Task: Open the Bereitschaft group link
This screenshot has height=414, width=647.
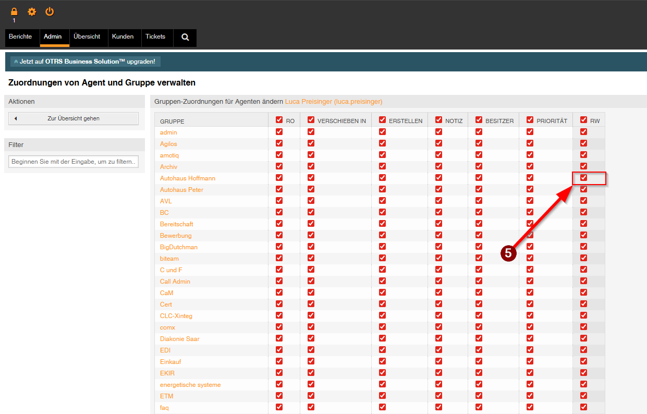Action: 177,224
